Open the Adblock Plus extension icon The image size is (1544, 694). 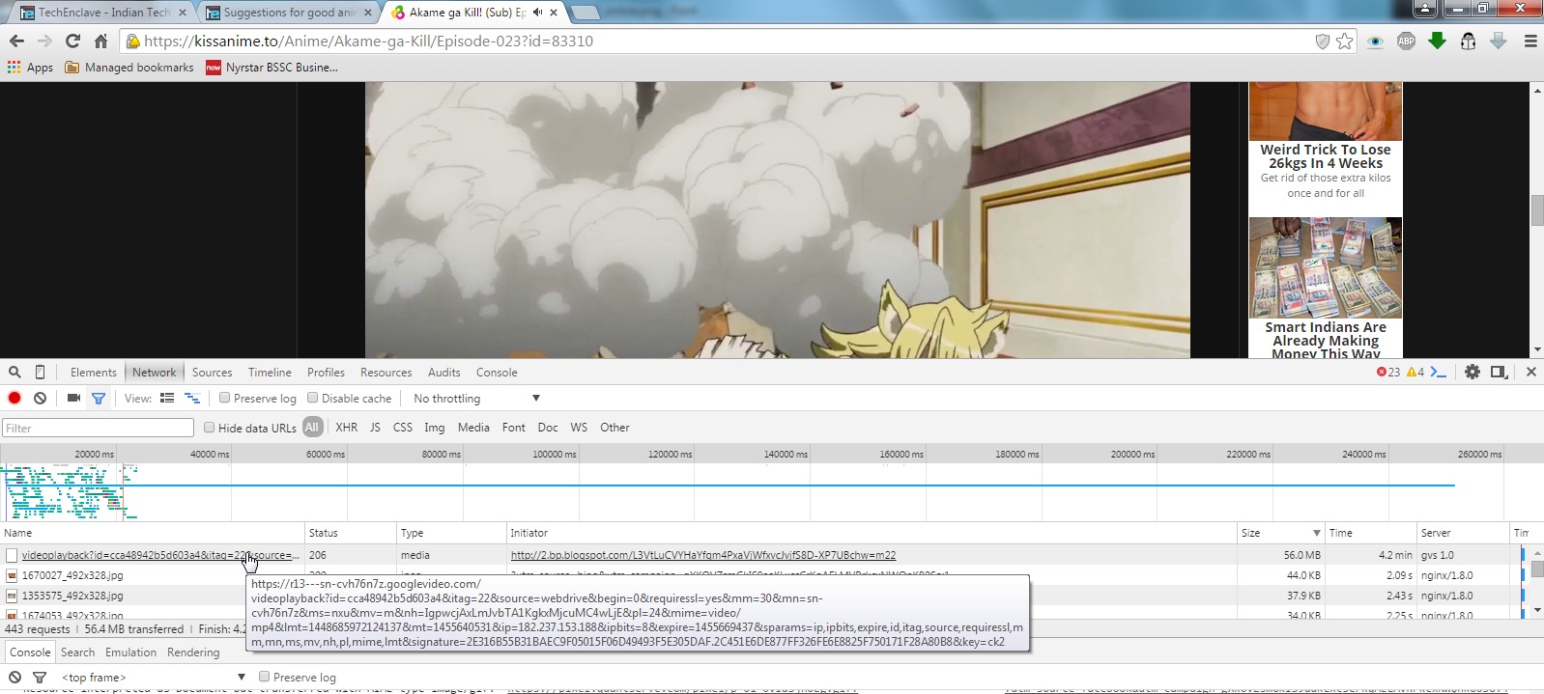tap(1407, 41)
